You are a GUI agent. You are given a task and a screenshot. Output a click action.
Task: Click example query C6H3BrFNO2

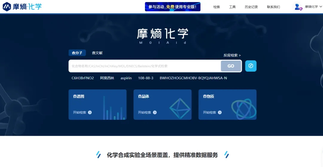[x=83, y=78]
